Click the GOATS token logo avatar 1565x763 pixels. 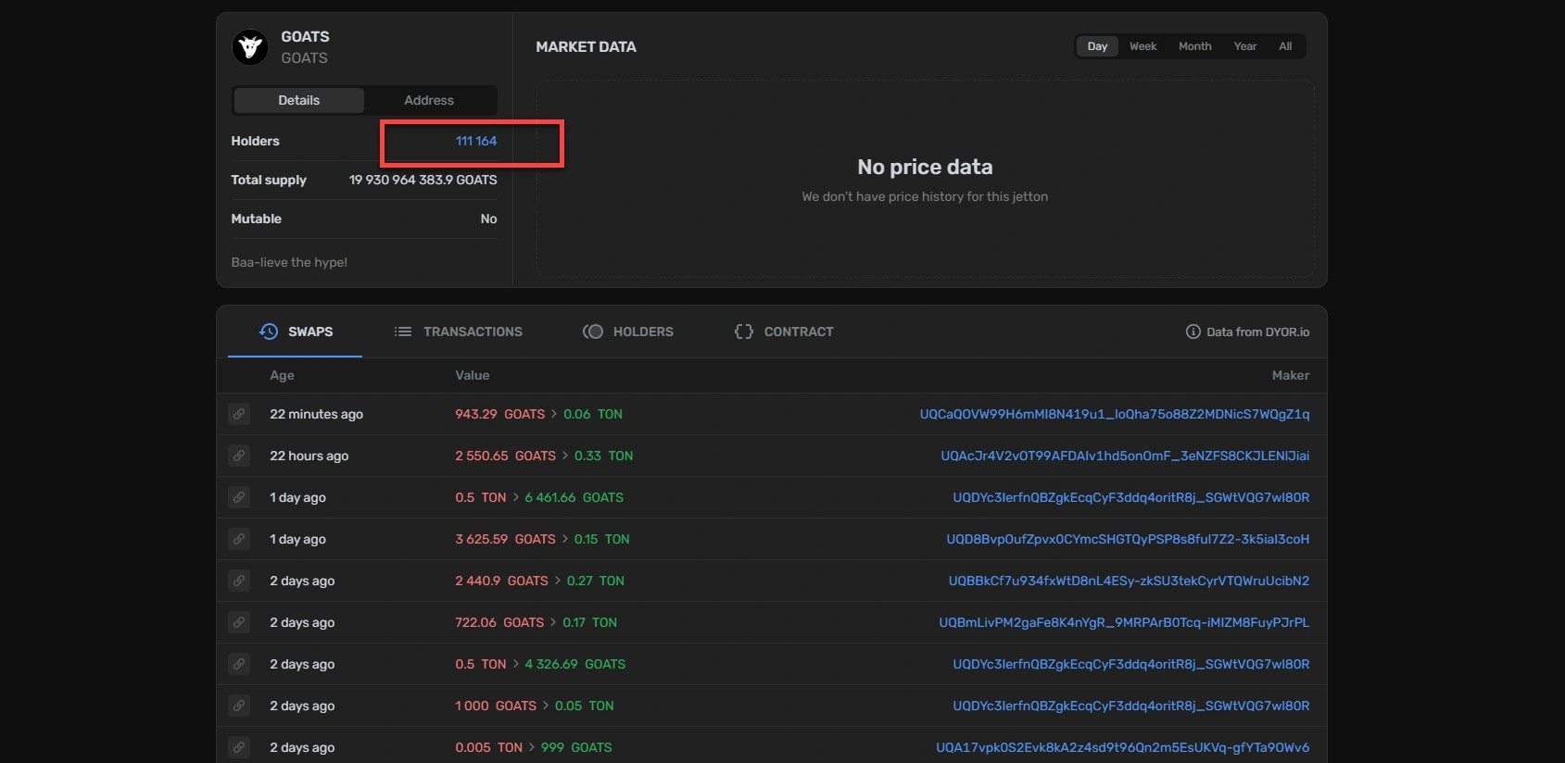pos(250,47)
